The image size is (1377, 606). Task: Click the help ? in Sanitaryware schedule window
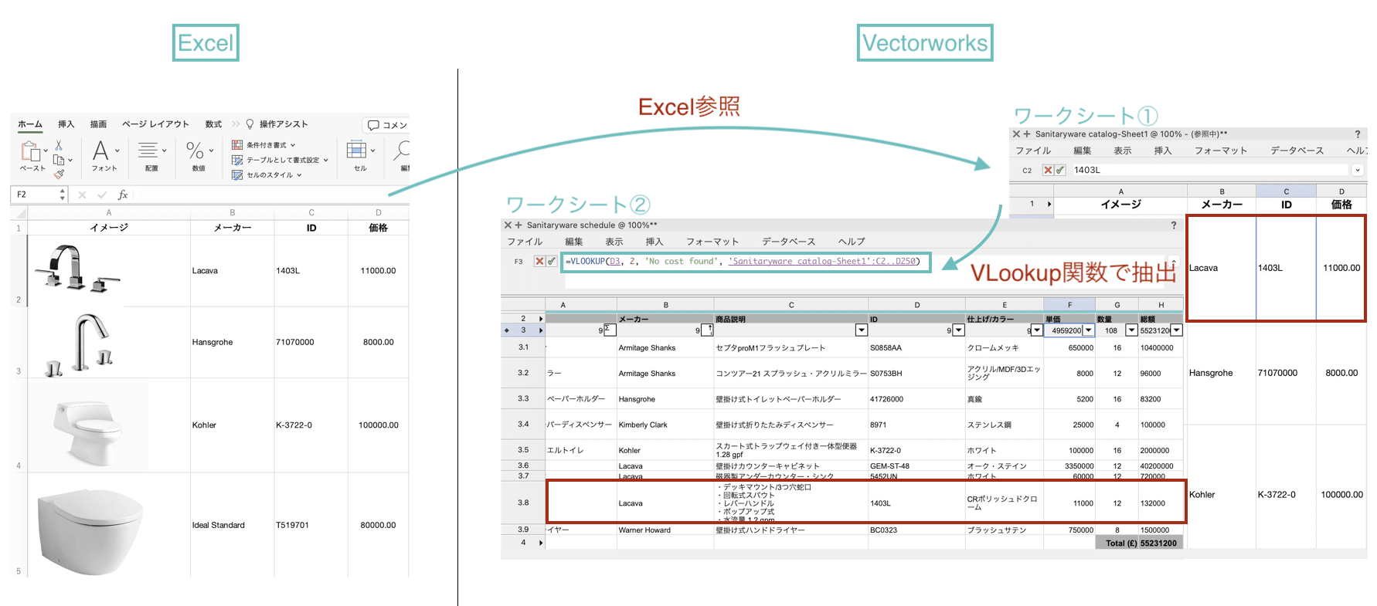pyautogui.click(x=1174, y=225)
